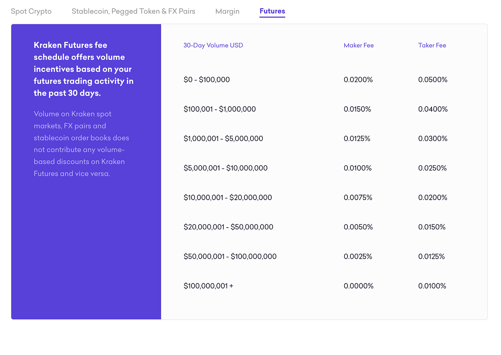Click maker fee 0.0050%
501x355 pixels.
pos(358,227)
